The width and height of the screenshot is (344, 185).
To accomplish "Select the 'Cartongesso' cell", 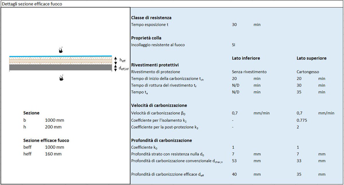I will click(308, 72).
